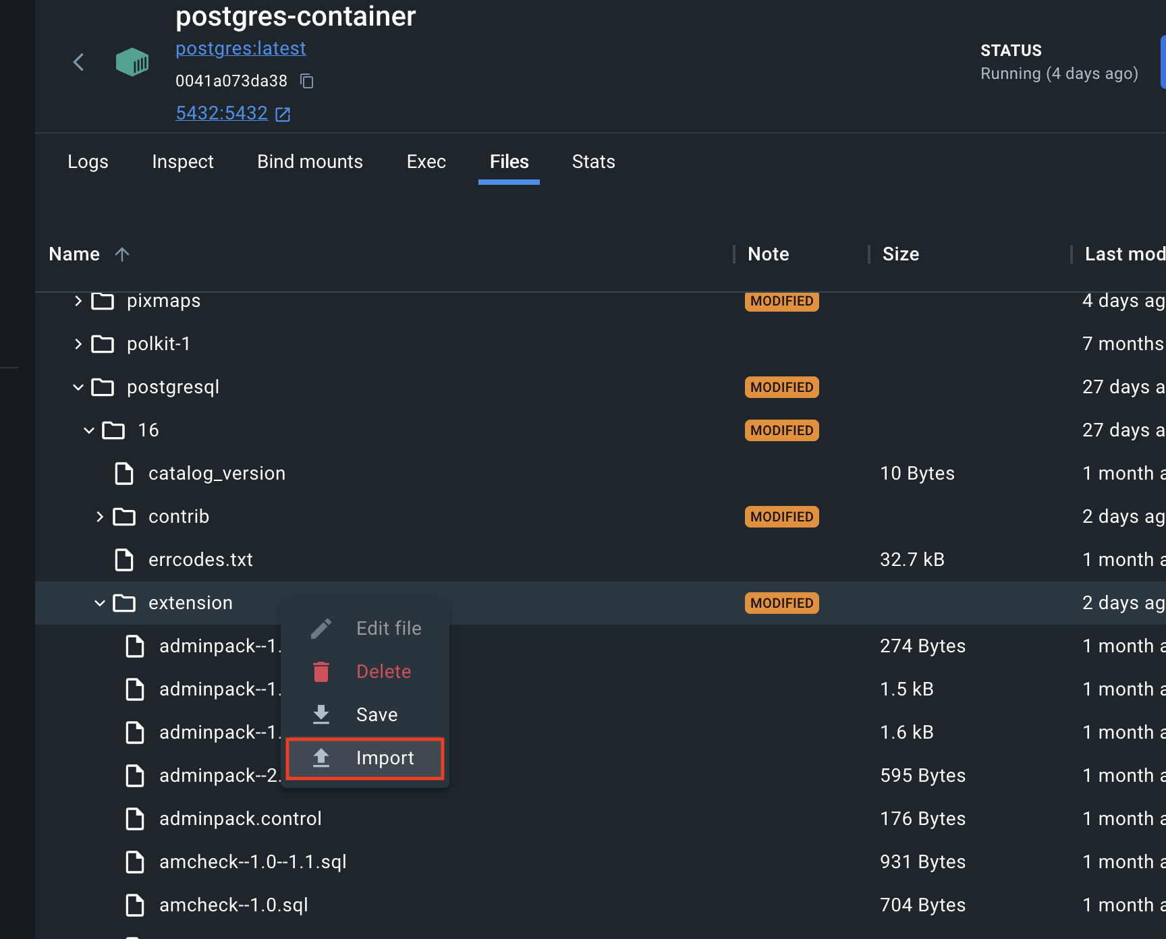1166x939 pixels.
Task: Click the Save download icon
Action: click(321, 714)
